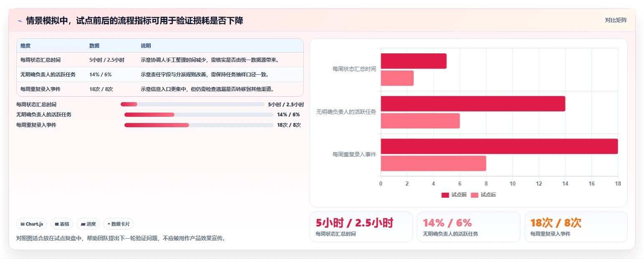Open the orange data card 18次 / 8次

[576, 227]
